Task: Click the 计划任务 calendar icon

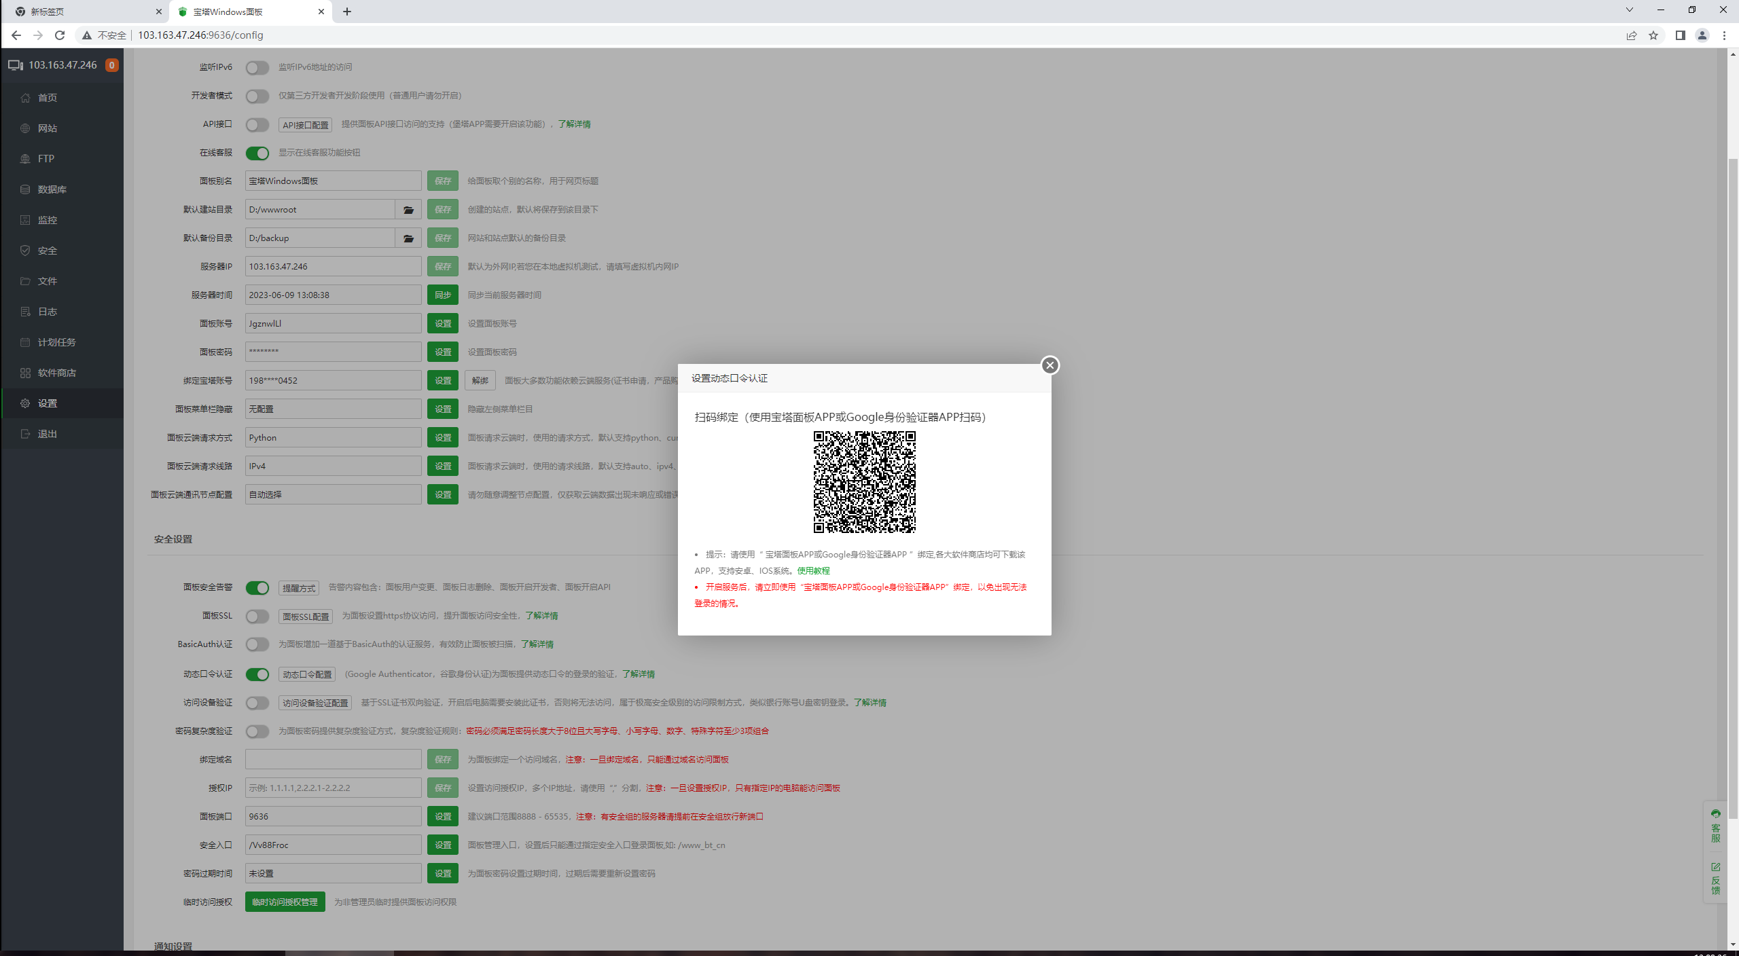Action: (25, 342)
